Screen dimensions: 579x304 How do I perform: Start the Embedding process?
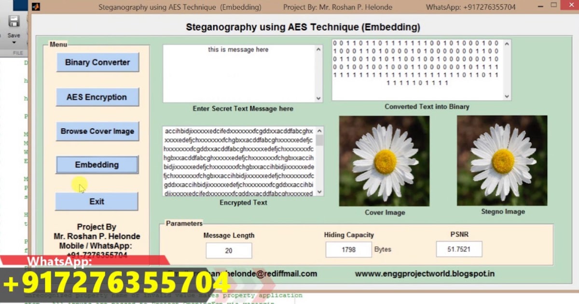(96, 165)
